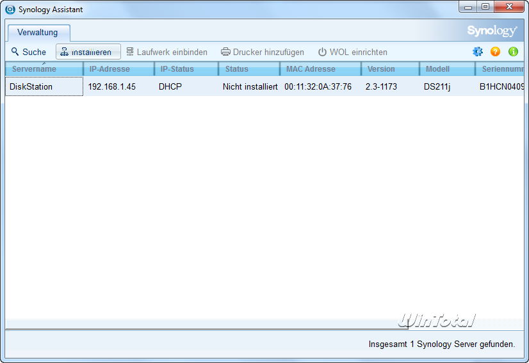
Task: Click the Drucker hinzufügen printer icon
Action: 225,52
